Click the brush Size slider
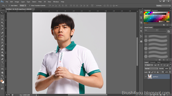The image size is (172, 96). 155,33
